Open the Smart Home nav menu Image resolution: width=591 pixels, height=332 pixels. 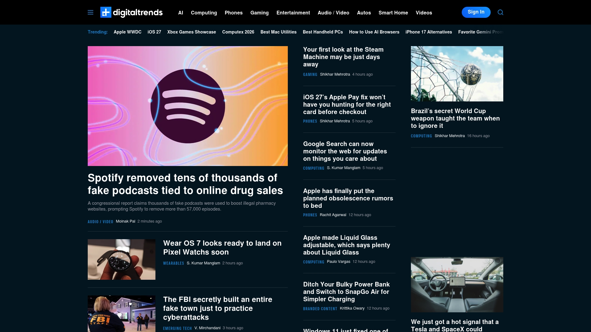point(393,13)
